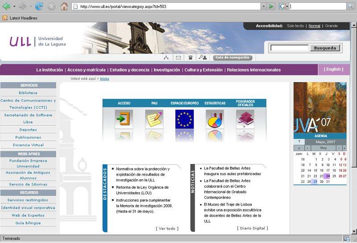Switch accessibility text size to Grande
Viewport: 357px width, 243px height.
coord(331,26)
